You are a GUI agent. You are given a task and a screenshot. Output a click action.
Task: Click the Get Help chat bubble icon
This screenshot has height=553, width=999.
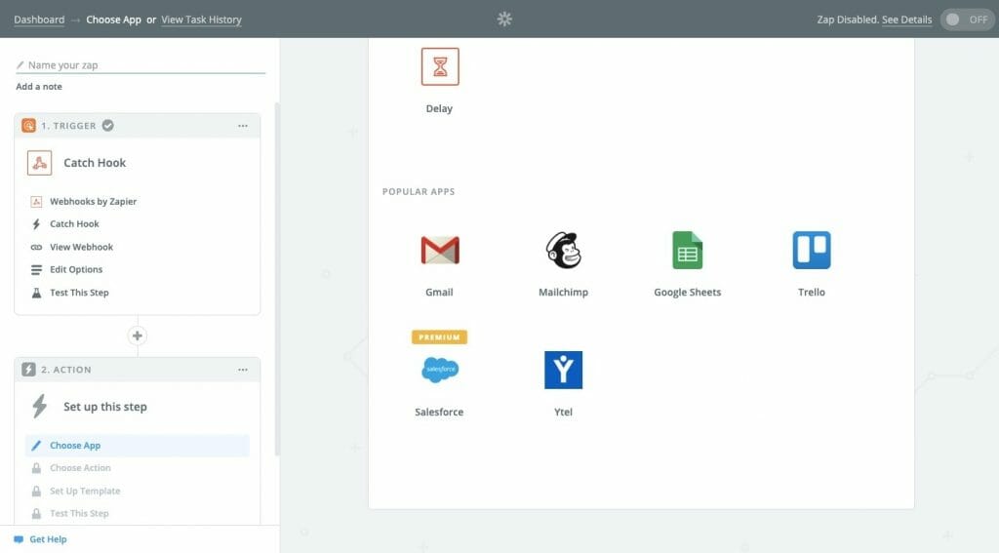tap(19, 539)
